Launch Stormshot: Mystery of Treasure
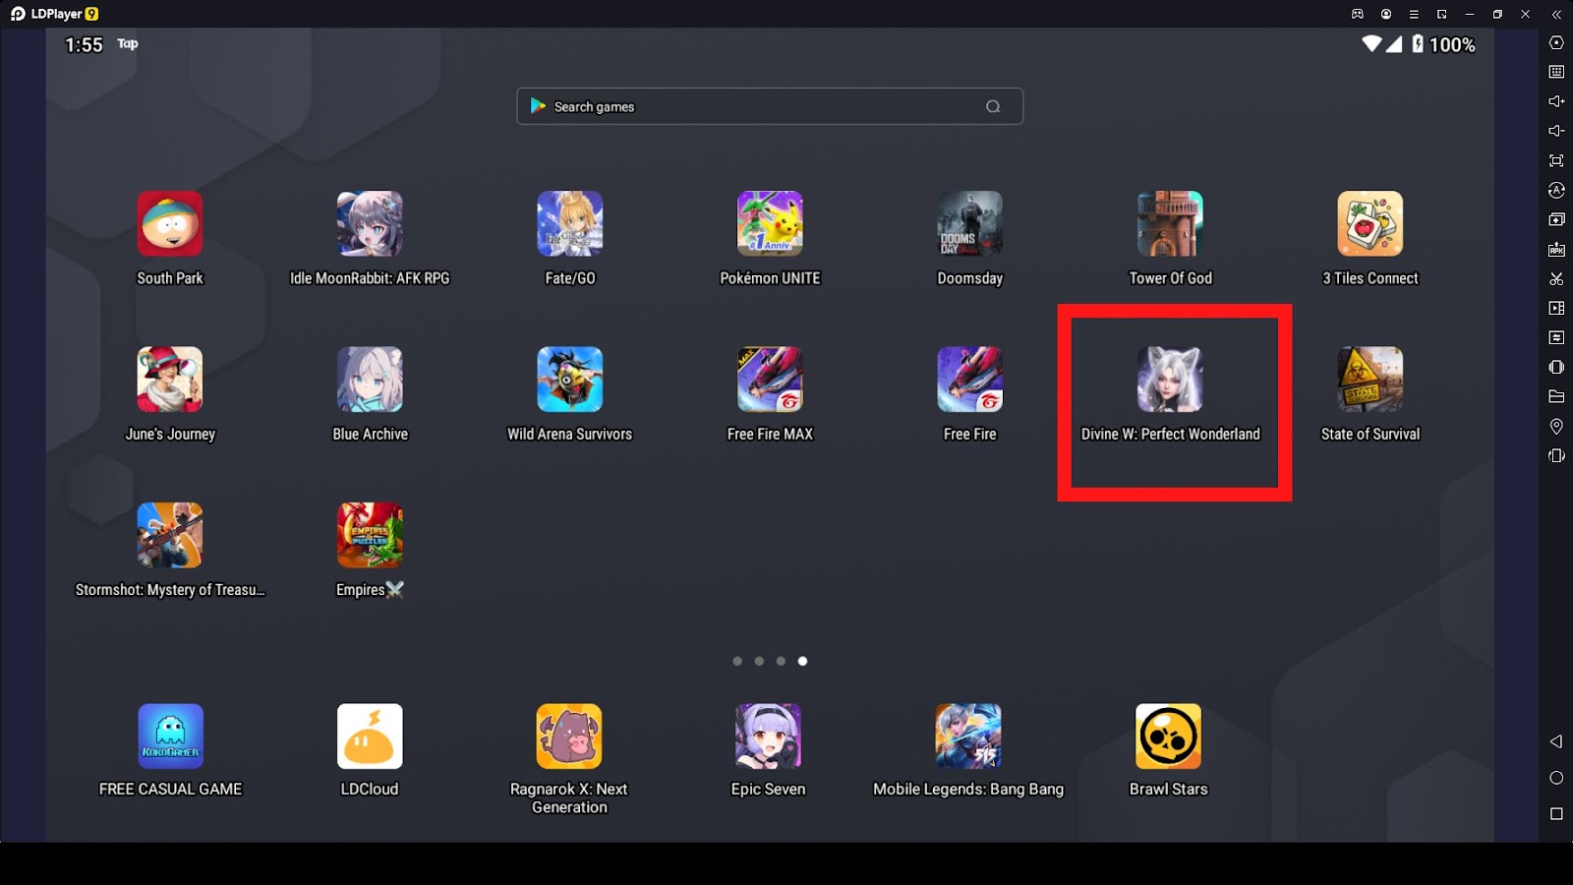 170,536
